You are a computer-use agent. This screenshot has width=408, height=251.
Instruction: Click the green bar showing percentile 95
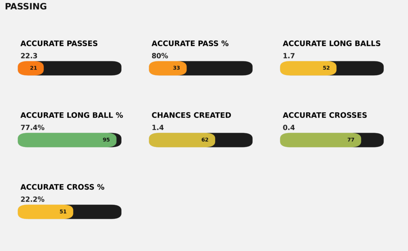click(67, 140)
